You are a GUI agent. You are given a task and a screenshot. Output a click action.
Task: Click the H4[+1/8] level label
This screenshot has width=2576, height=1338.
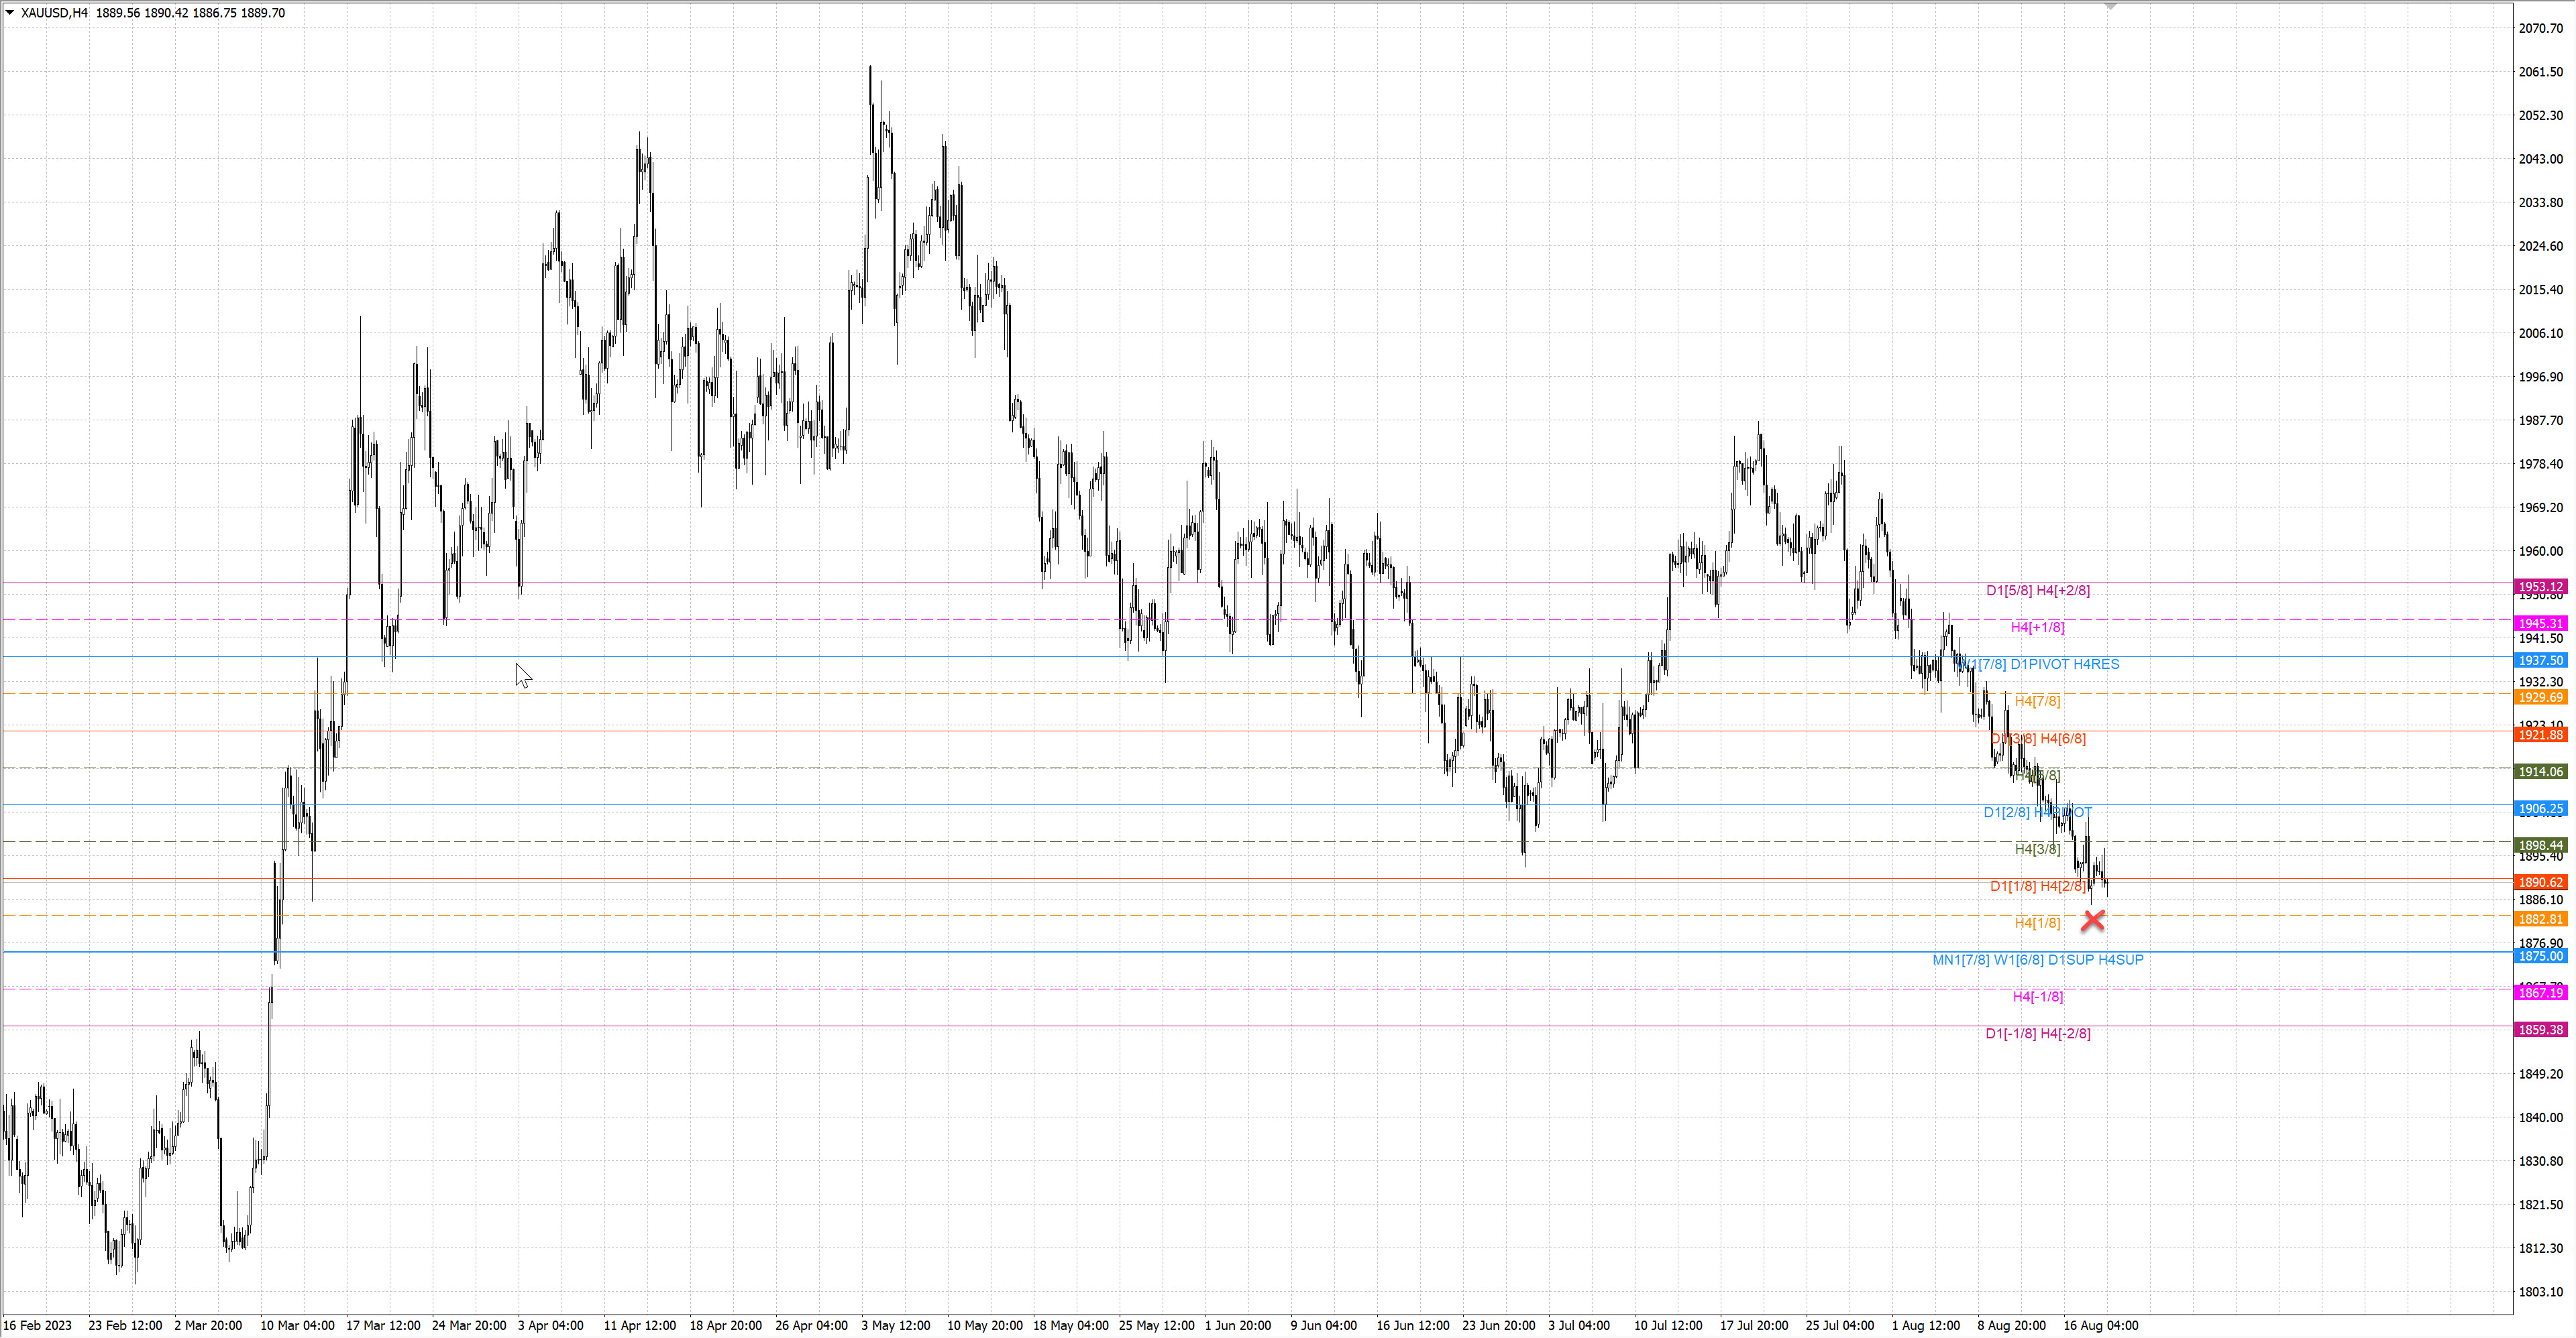pos(2037,627)
